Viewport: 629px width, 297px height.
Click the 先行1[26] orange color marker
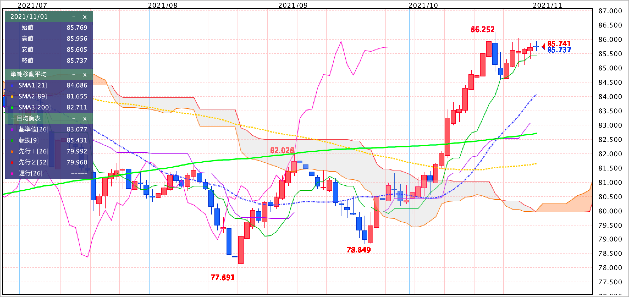click(12, 152)
